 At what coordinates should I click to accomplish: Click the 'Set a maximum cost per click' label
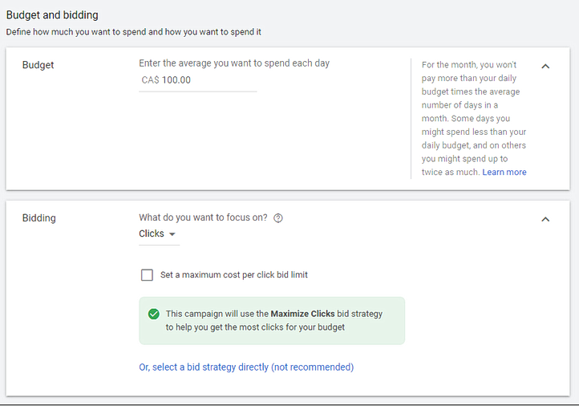(234, 274)
